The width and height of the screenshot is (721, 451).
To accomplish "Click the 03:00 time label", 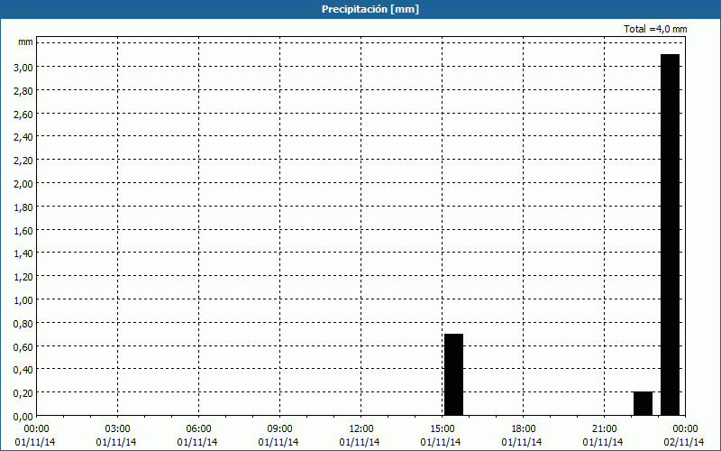I will [117, 429].
